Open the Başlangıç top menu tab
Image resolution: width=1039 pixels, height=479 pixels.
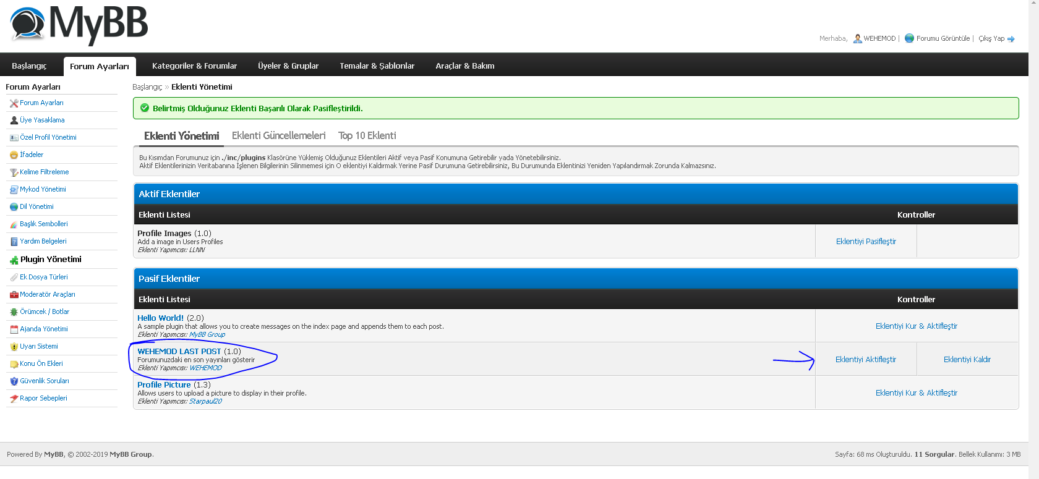(29, 66)
